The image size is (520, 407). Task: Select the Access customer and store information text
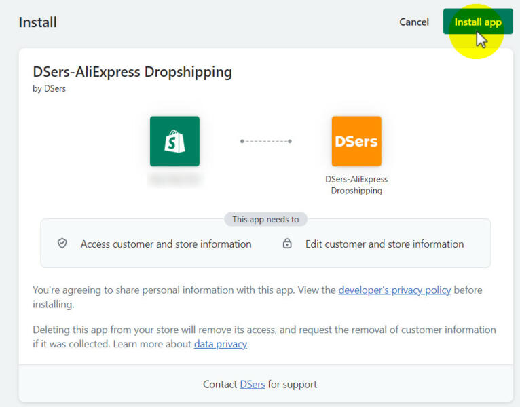point(166,244)
